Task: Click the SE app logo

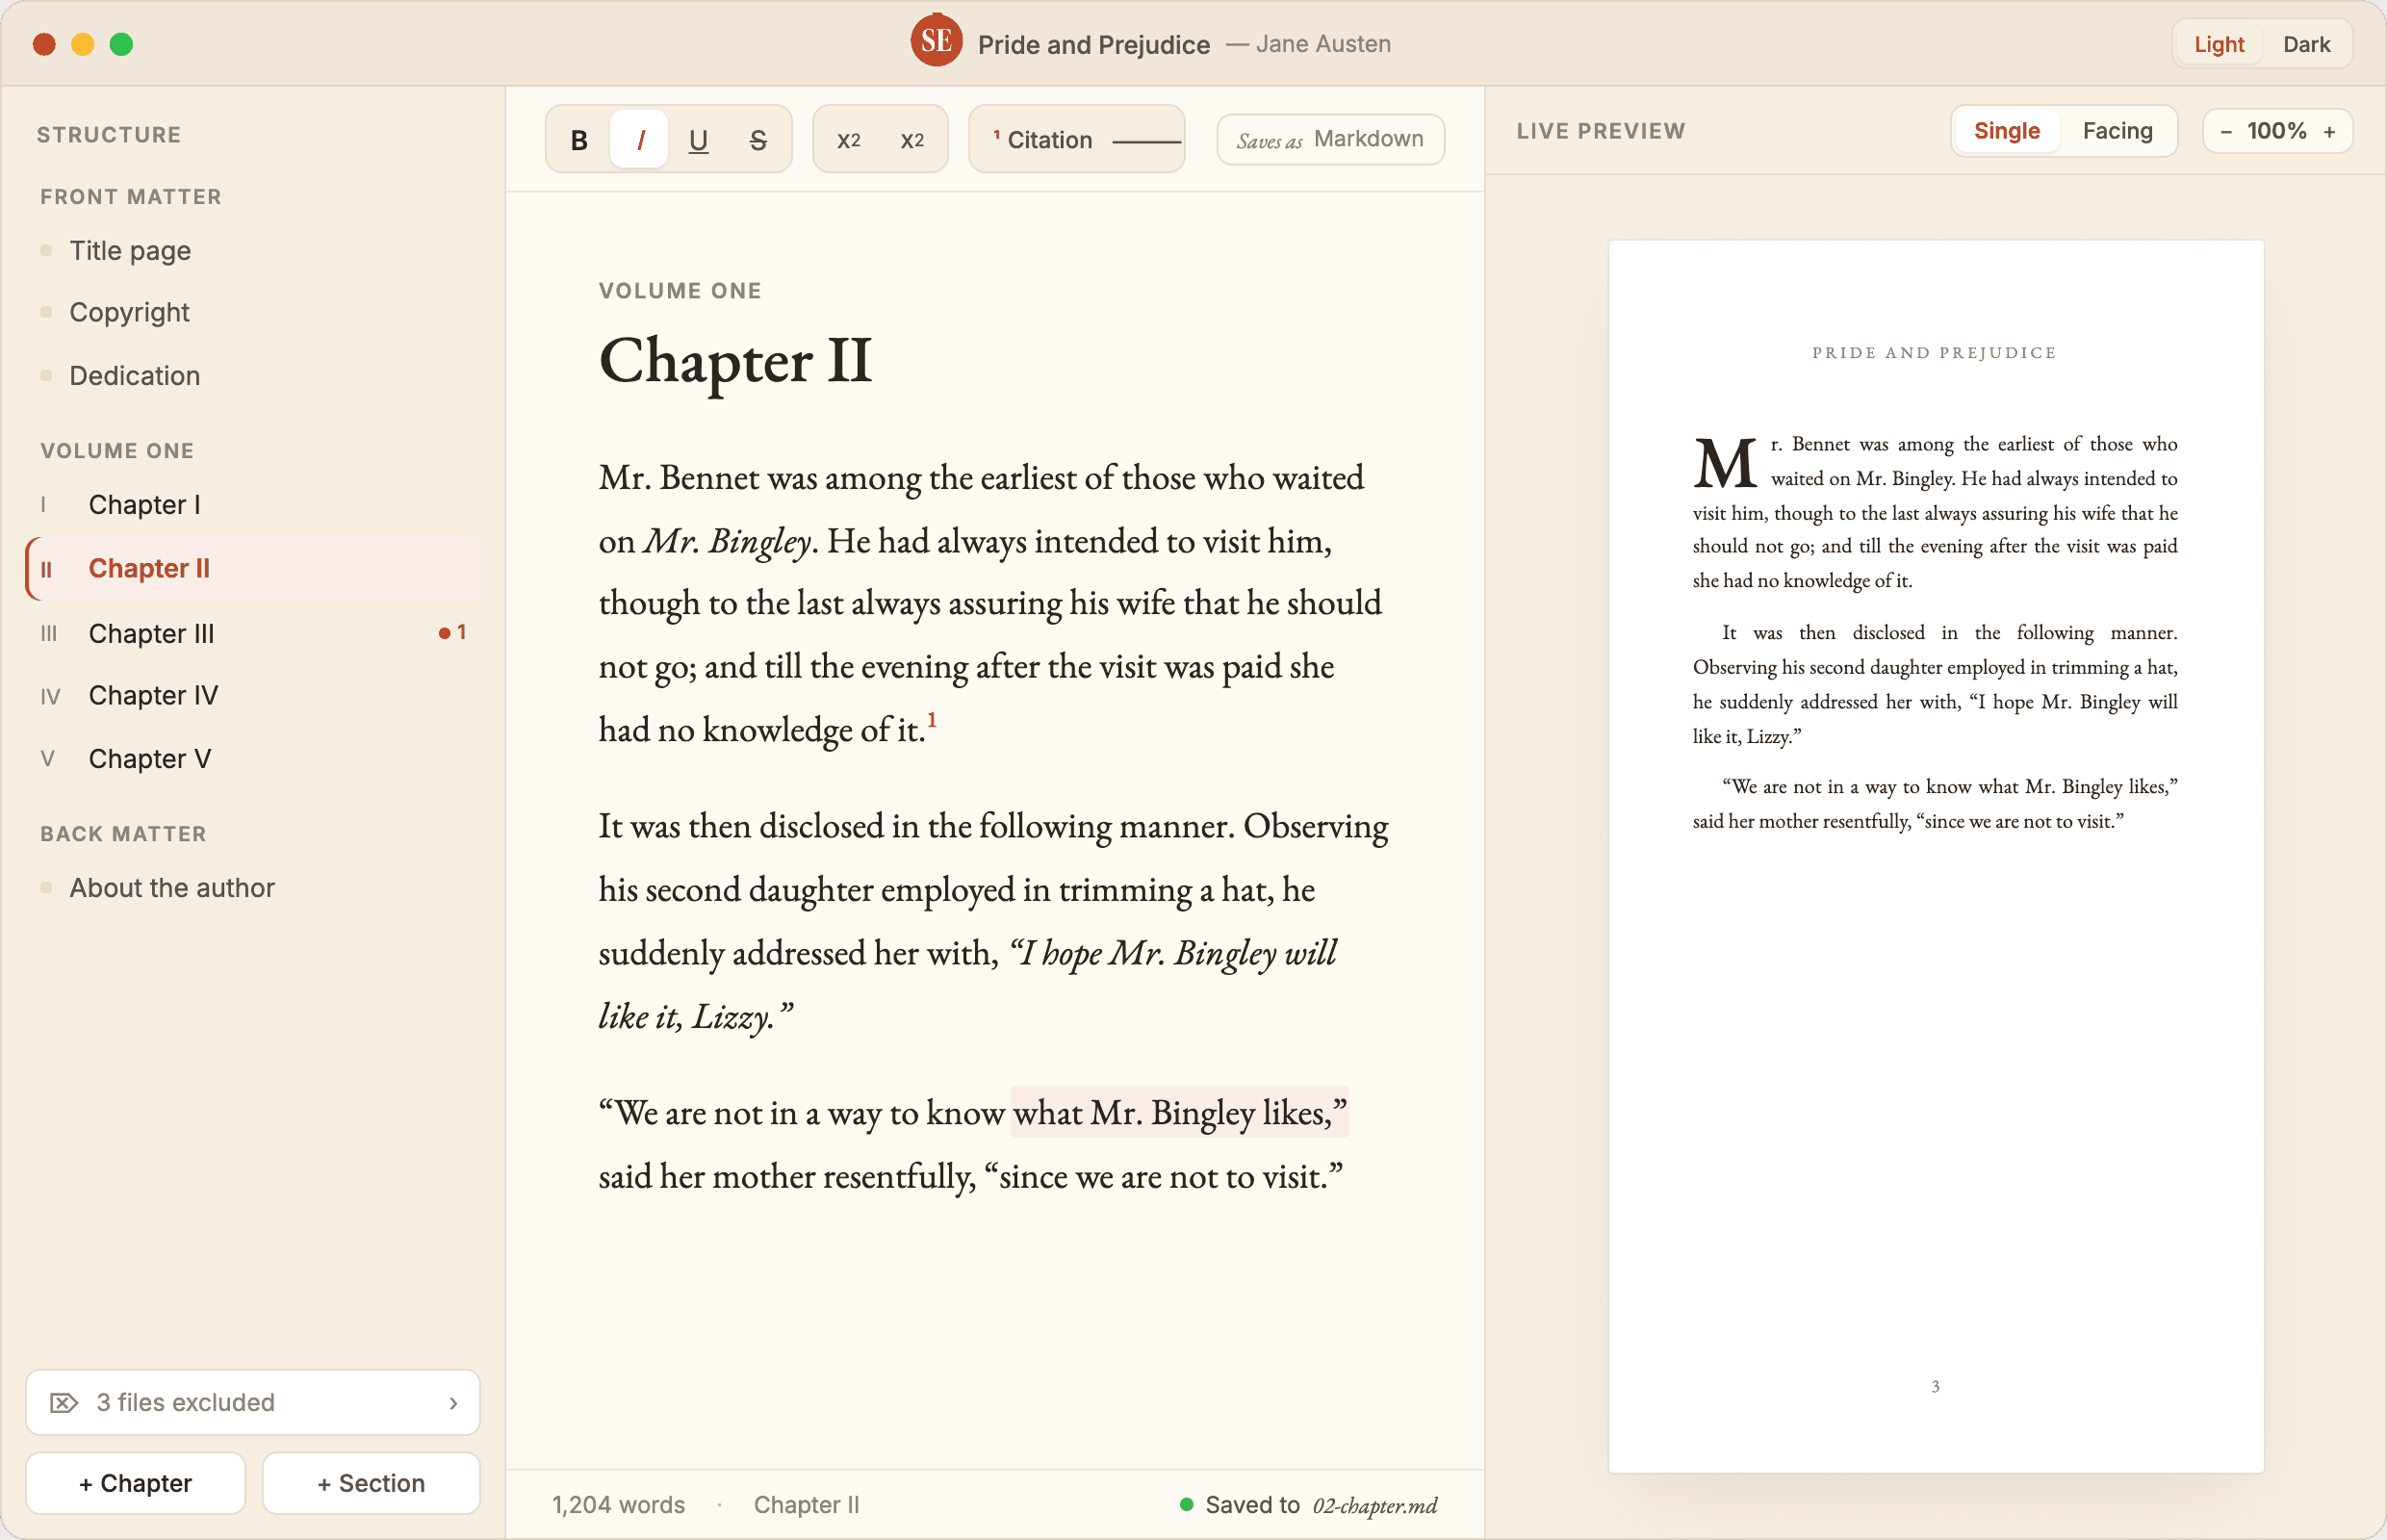Action: click(x=936, y=41)
